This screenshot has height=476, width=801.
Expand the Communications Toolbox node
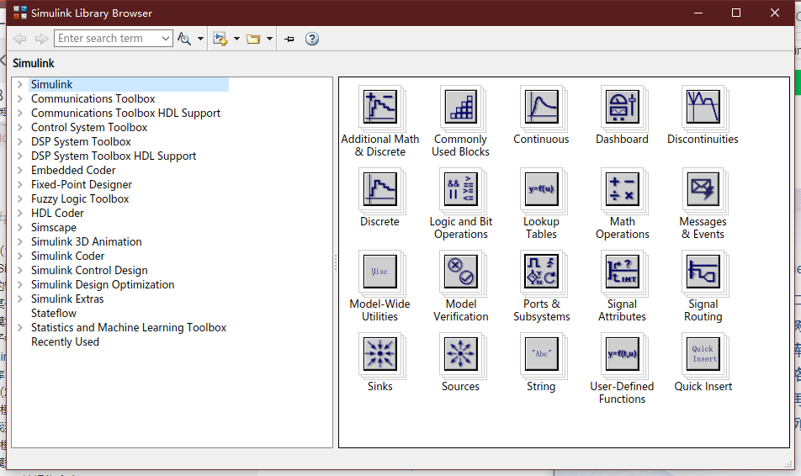click(x=20, y=98)
